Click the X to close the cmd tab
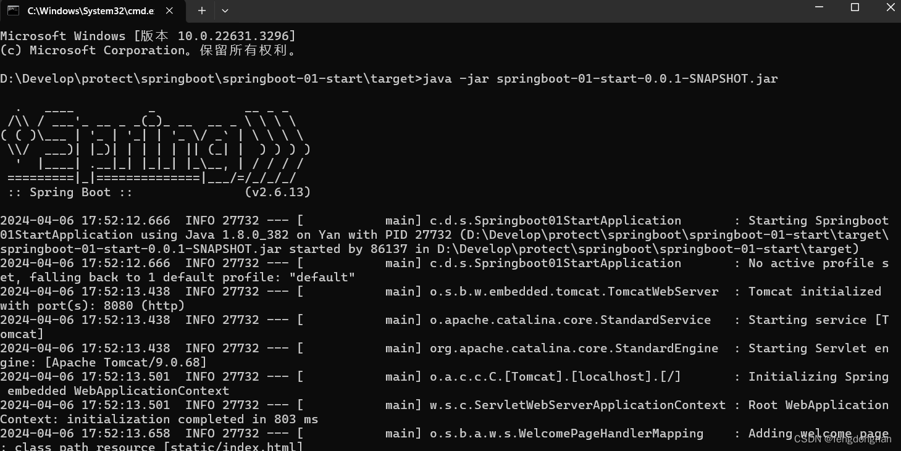The width and height of the screenshot is (901, 451). [x=169, y=10]
